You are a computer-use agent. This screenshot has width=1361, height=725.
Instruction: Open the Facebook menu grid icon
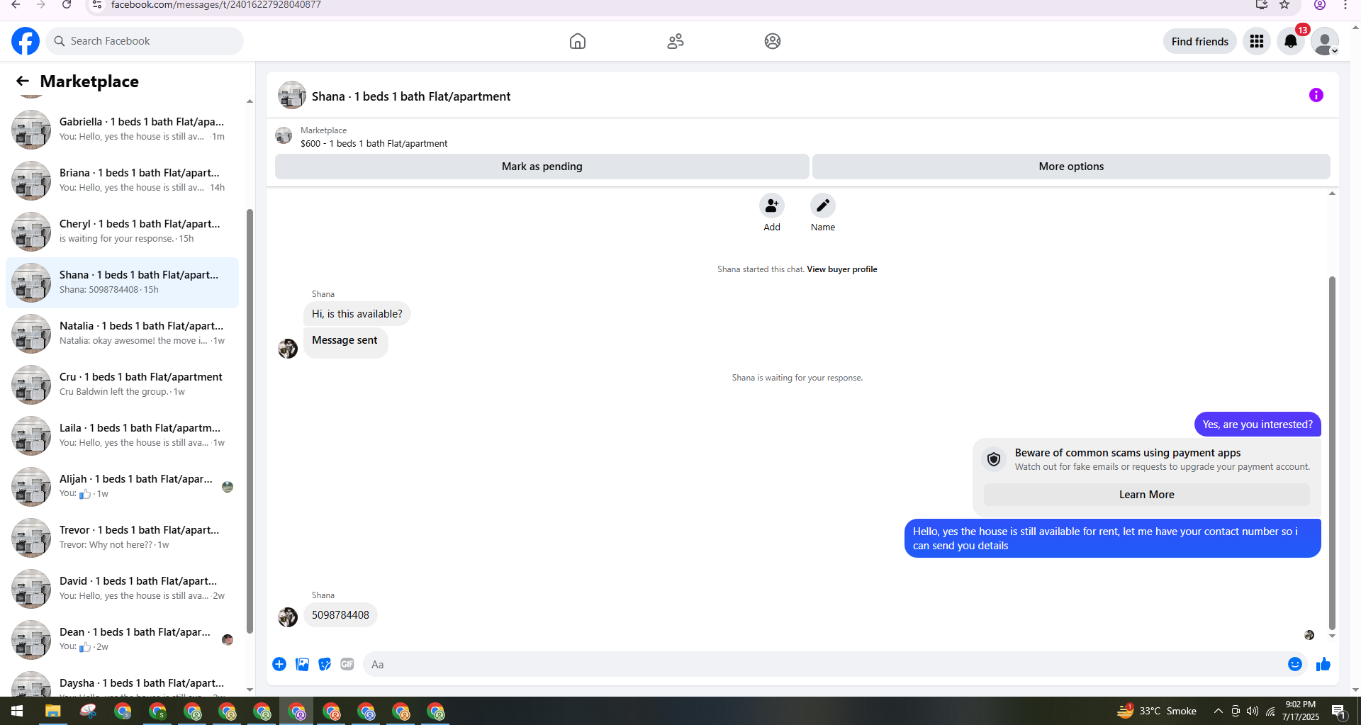(1257, 41)
